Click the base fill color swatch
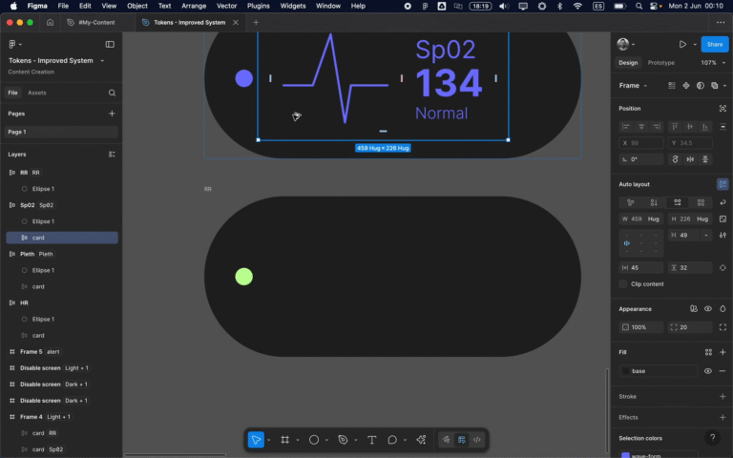This screenshot has width=733, height=458. pyautogui.click(x=626, y=370)
